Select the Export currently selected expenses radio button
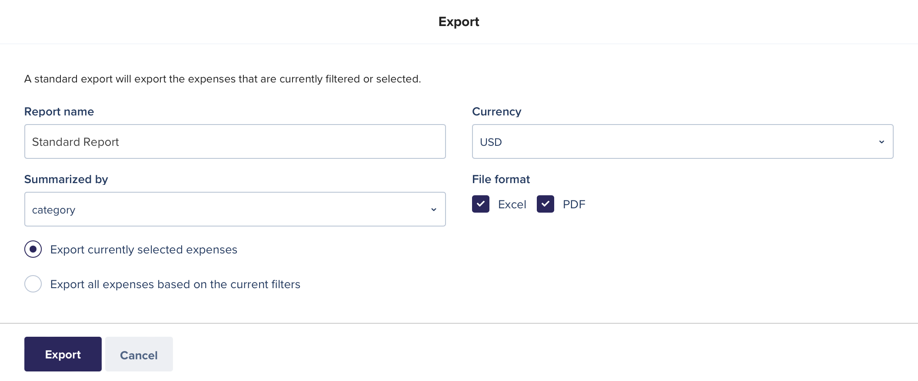This screenshot has width=918, height=381. [33, 249]
